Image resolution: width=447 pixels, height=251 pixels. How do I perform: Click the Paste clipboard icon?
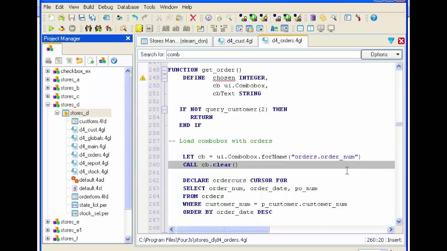(179, 18)
